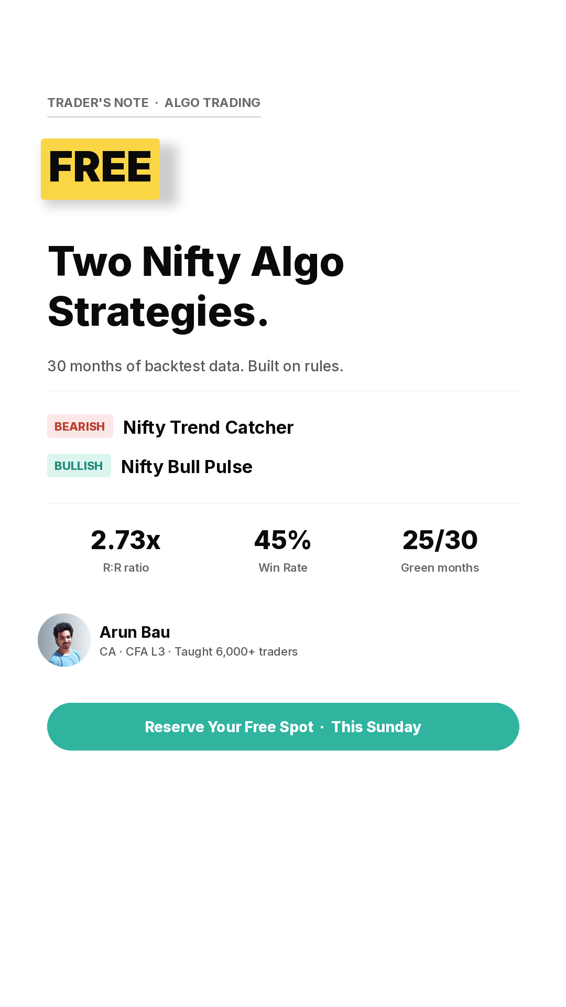Tap the This Sunday text on button
Image resolution: width=566 pixels, height=1007 pixels.
point(376,727)
